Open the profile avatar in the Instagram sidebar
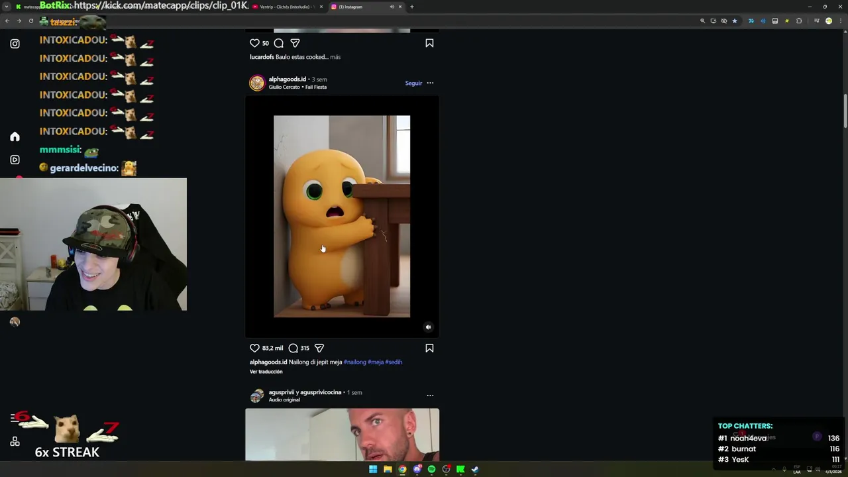Screen dimensions: 848x477 15,322
